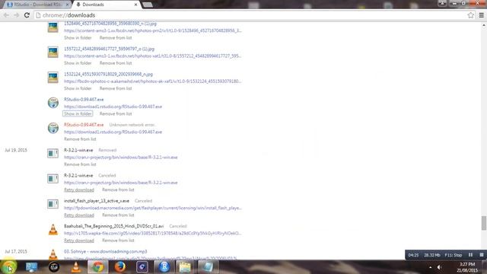Open a new tab
The height and width of the screenshot is (274, 487).
click(148, 5)
